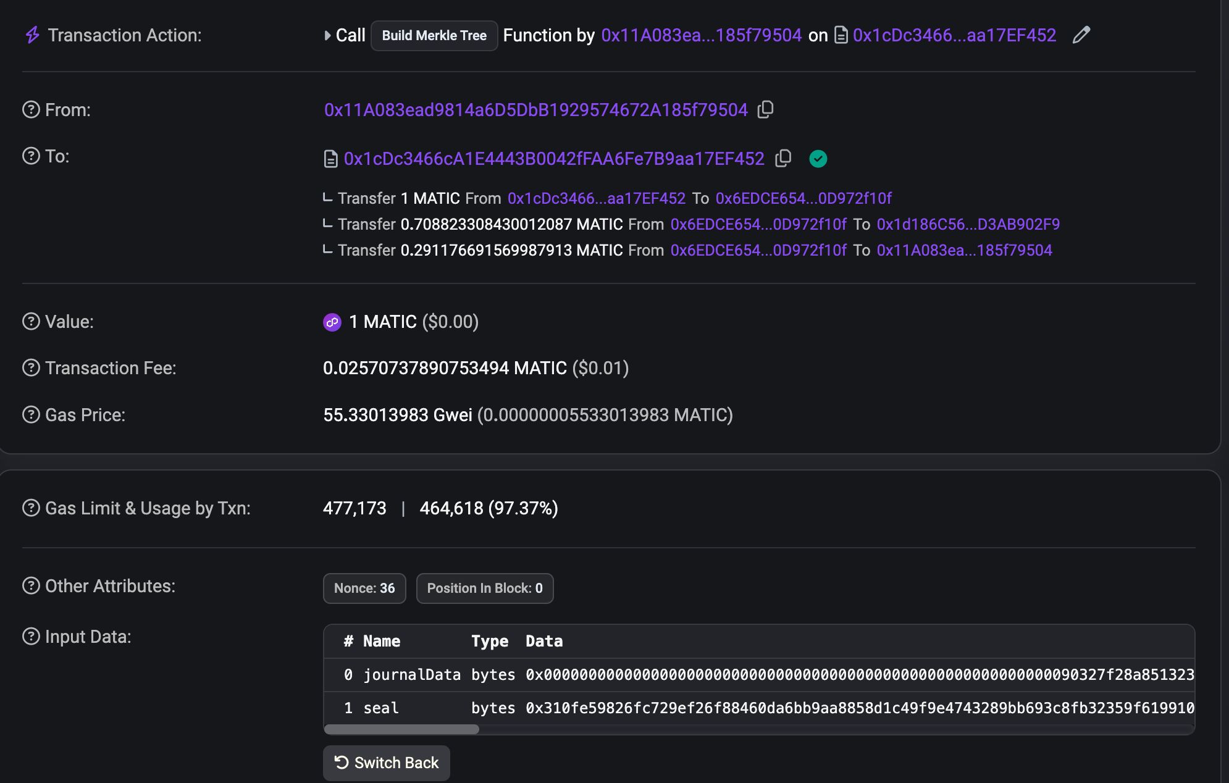Click the horizontal scrollbar in Input Data table
The height and width of the screenshot is (783, 1229).
[x=401, y=729]
